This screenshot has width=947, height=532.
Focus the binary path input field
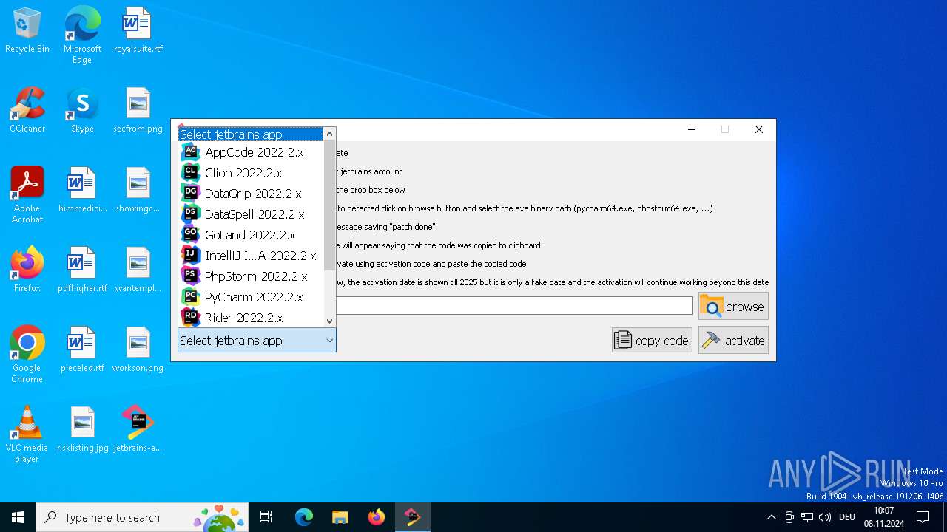[514, 306]
